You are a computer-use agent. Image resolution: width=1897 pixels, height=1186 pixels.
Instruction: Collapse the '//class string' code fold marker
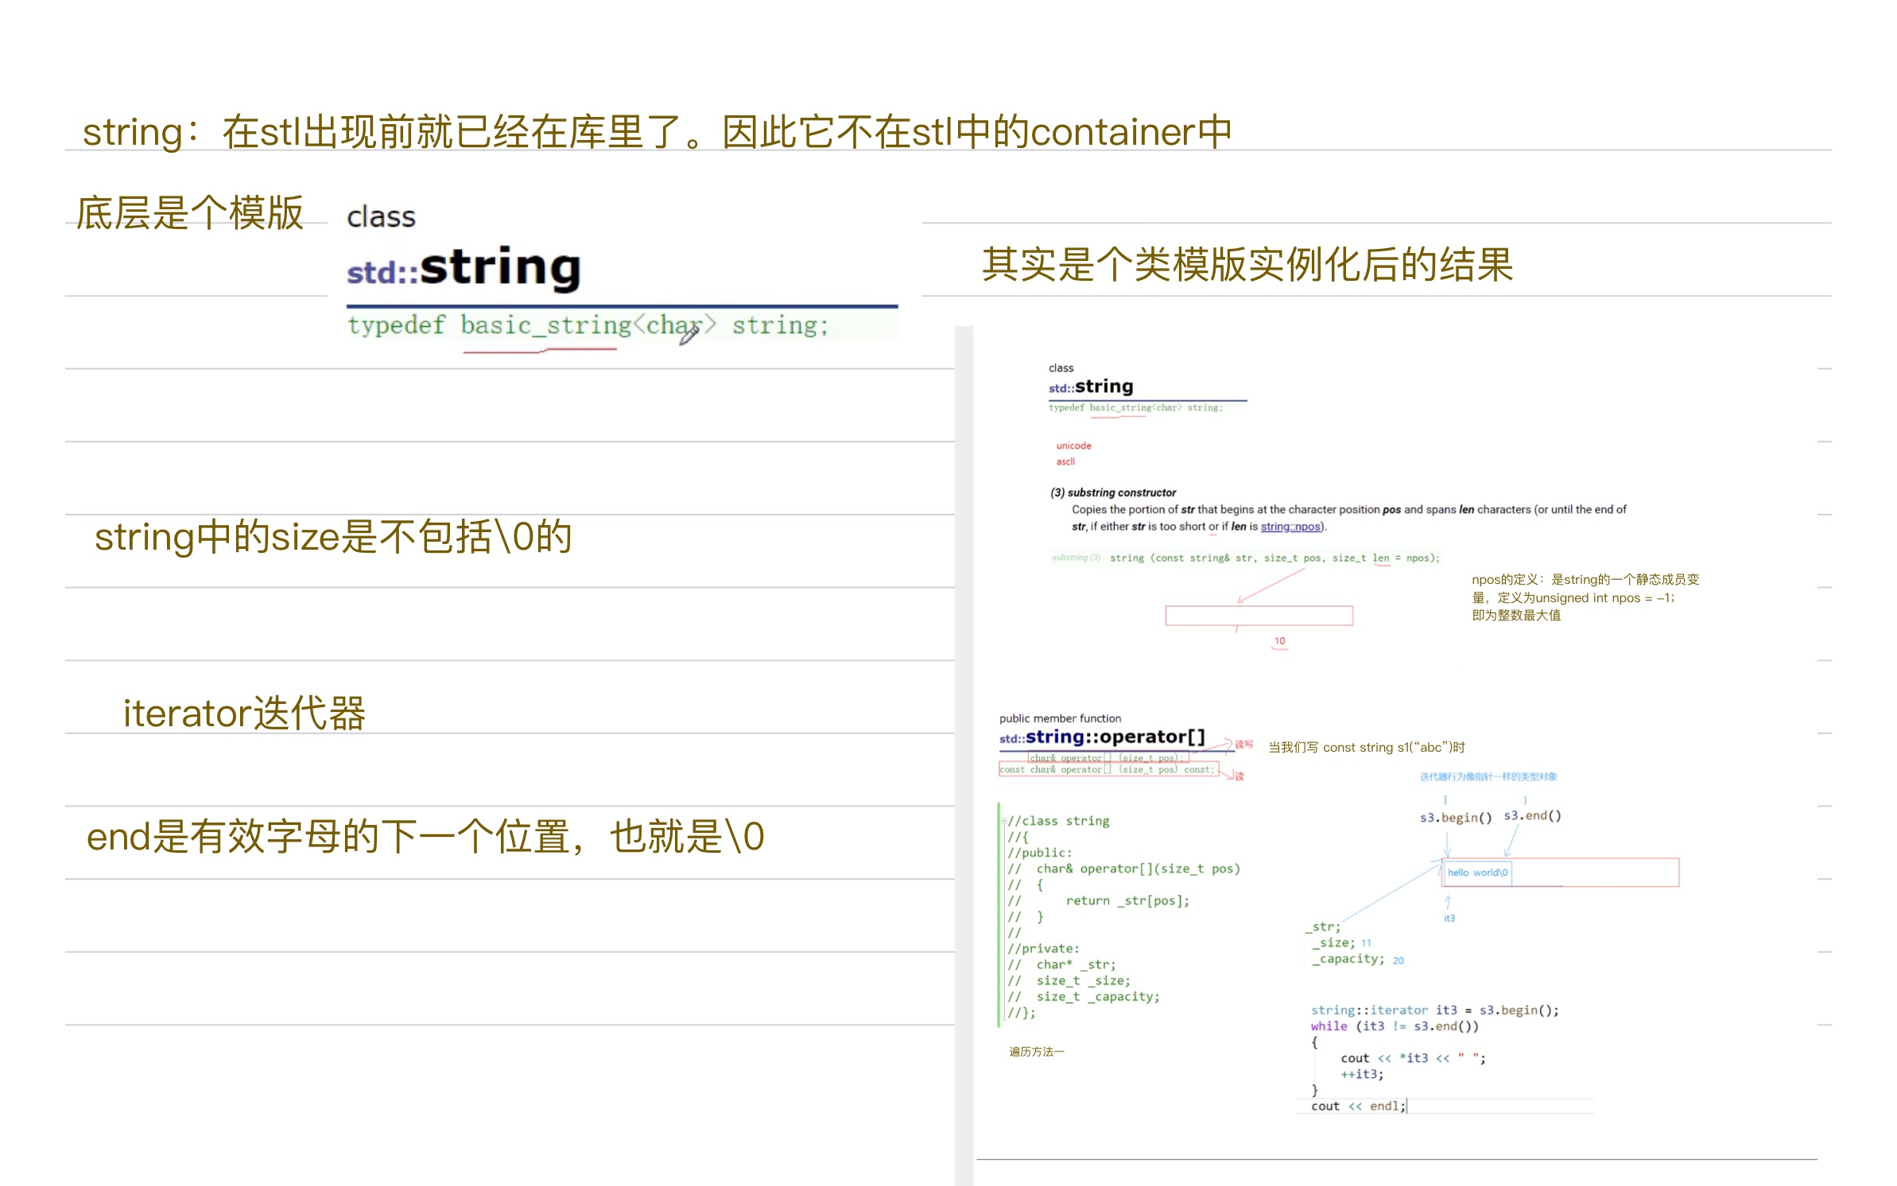(1003, 821)
